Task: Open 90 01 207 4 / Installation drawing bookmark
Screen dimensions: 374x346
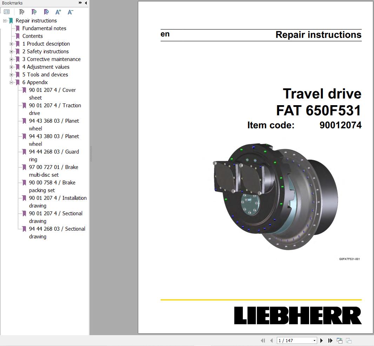Action: pos(58,202)
